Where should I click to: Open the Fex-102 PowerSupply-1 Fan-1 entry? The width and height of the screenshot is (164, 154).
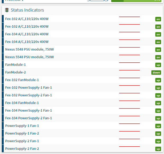coord(29,87)
